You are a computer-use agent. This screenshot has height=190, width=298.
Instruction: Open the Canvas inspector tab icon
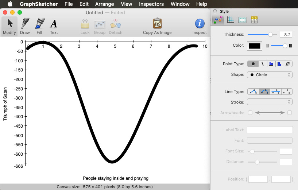(242, 20)
